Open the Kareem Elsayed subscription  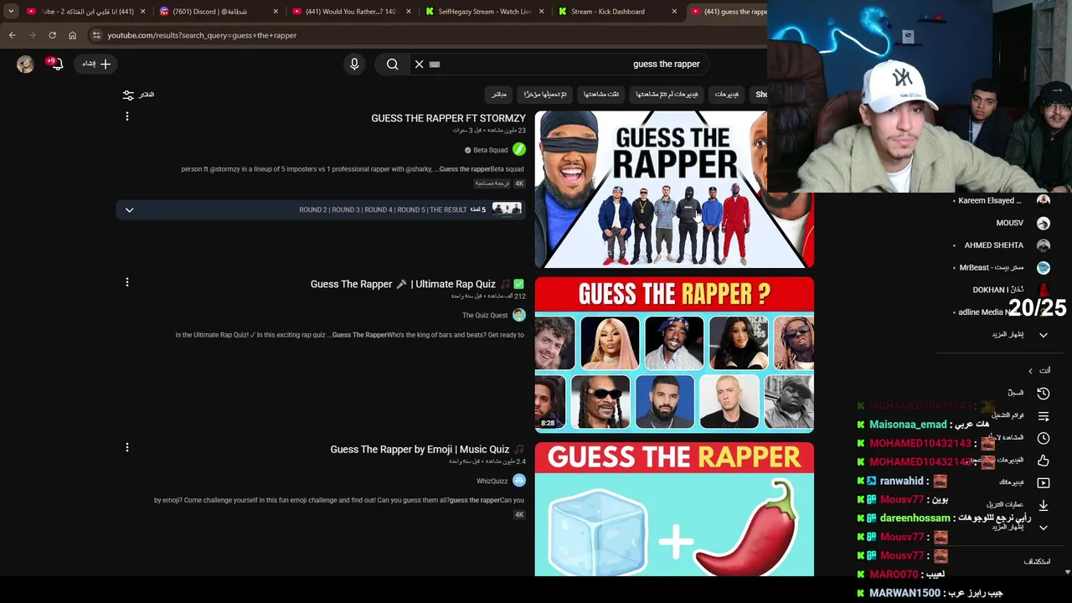[x=1002, y=200]
